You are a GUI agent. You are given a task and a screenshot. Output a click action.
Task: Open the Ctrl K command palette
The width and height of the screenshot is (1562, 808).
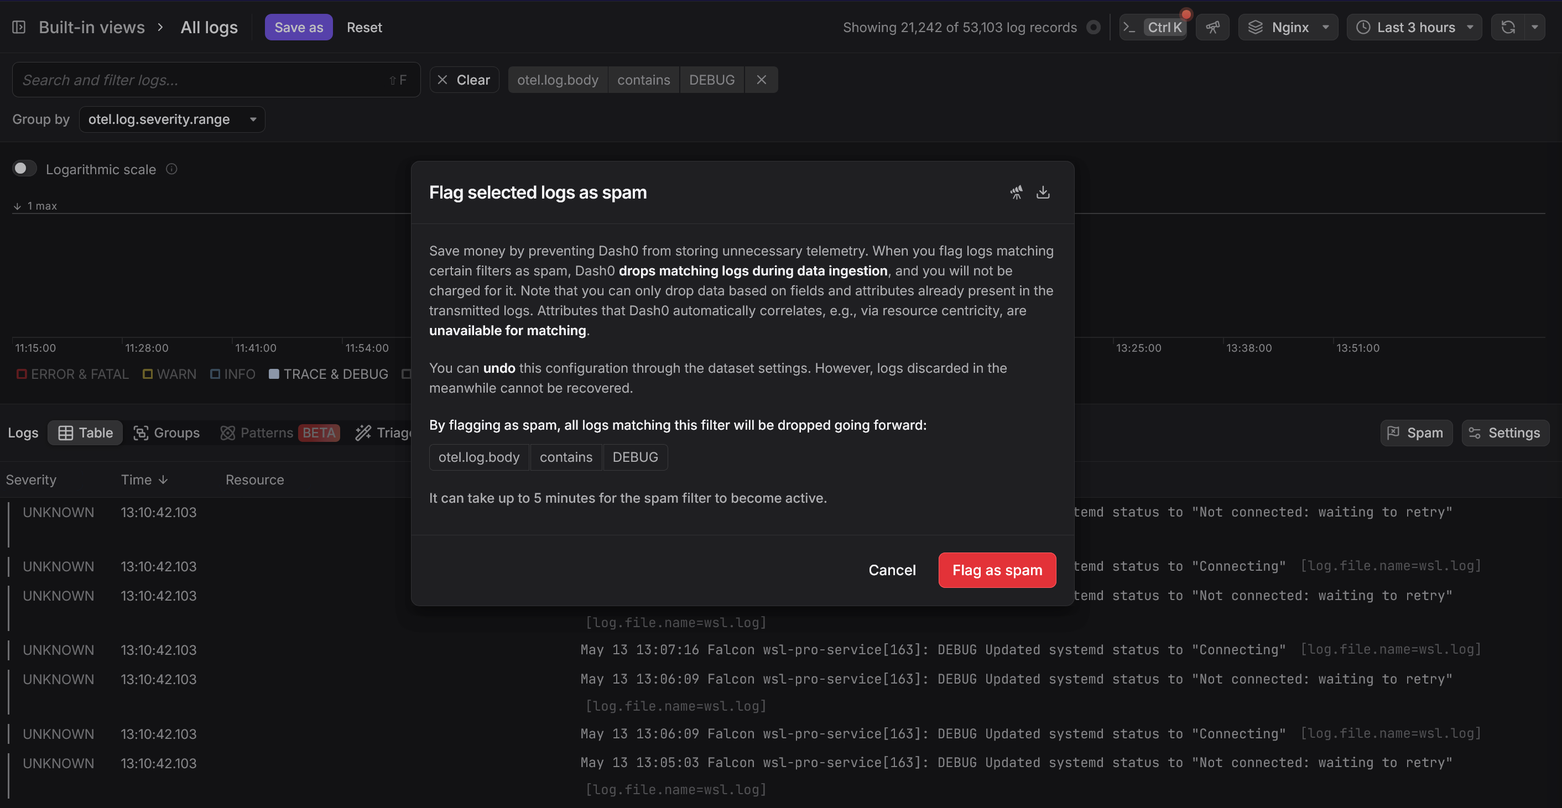pos(1153,27)
